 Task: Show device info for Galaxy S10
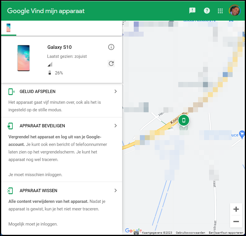[x=111, y=47]
